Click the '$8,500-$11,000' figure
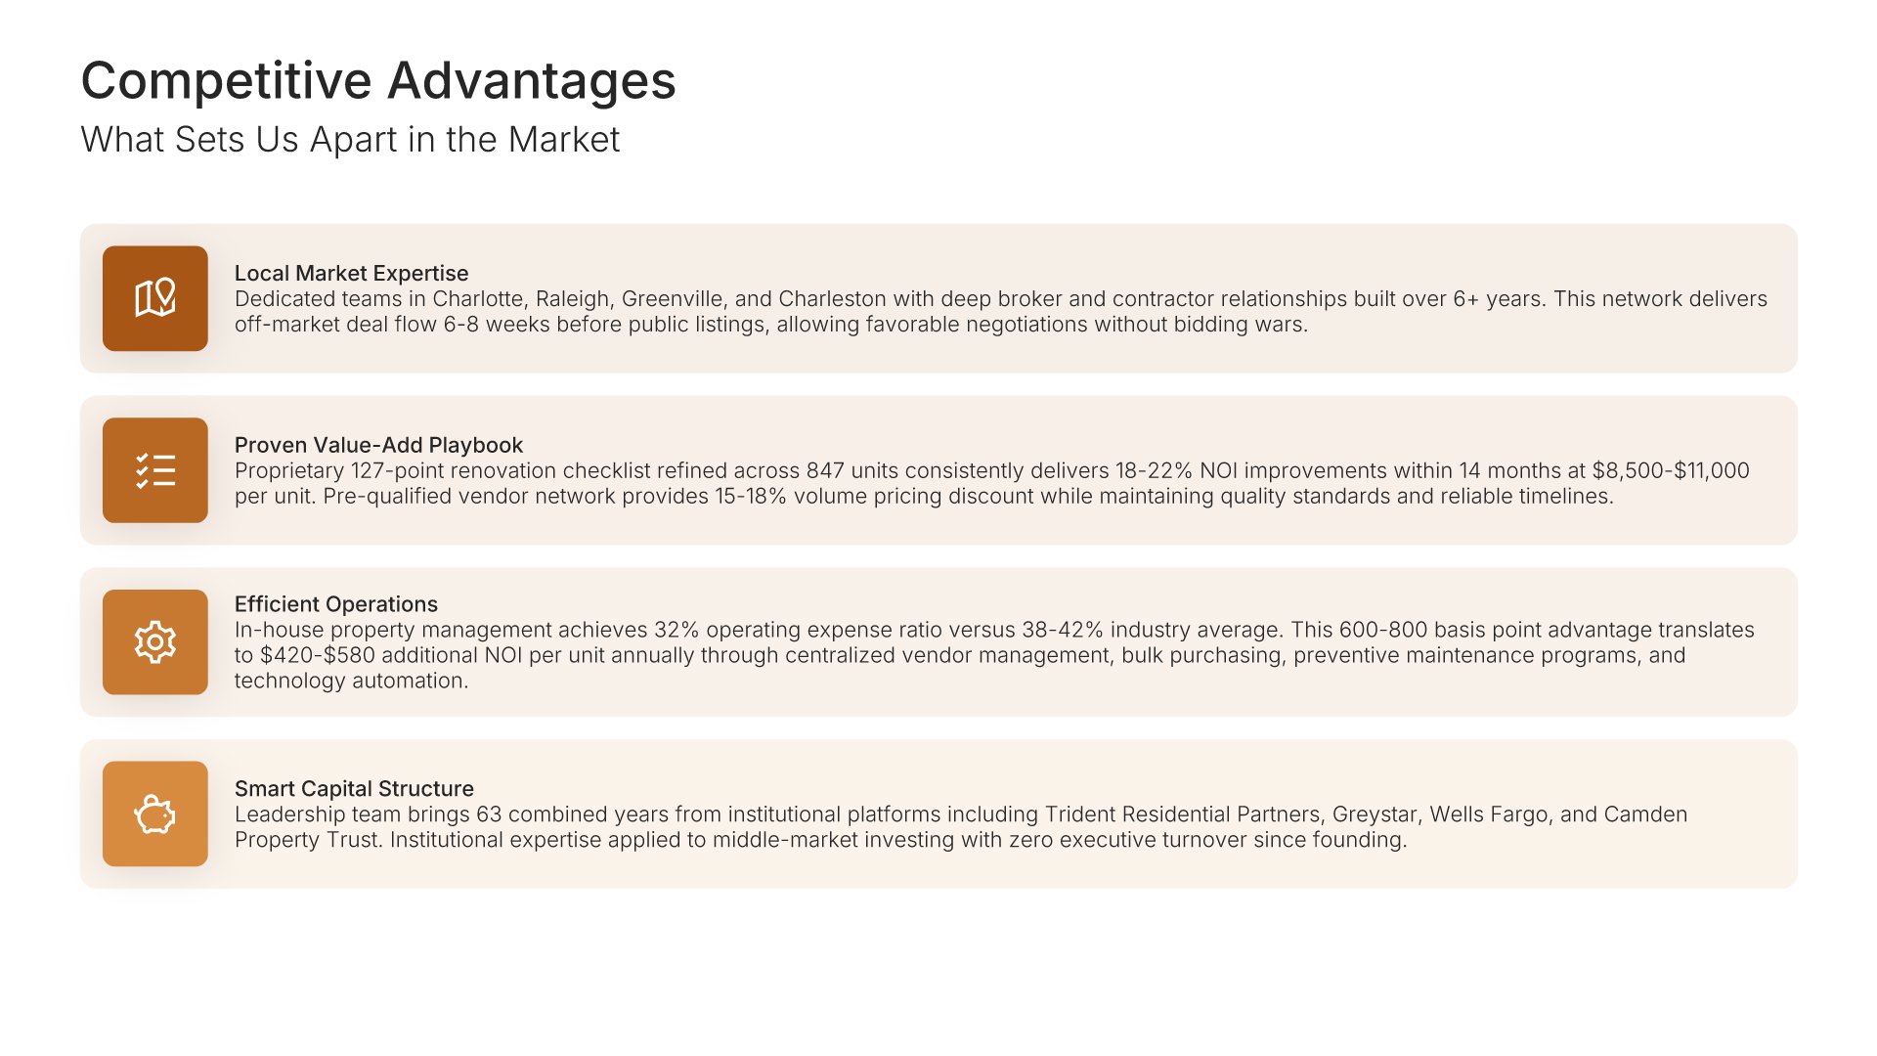The height and width of the screenshot is (1056, 1877). click(1670, 471)
